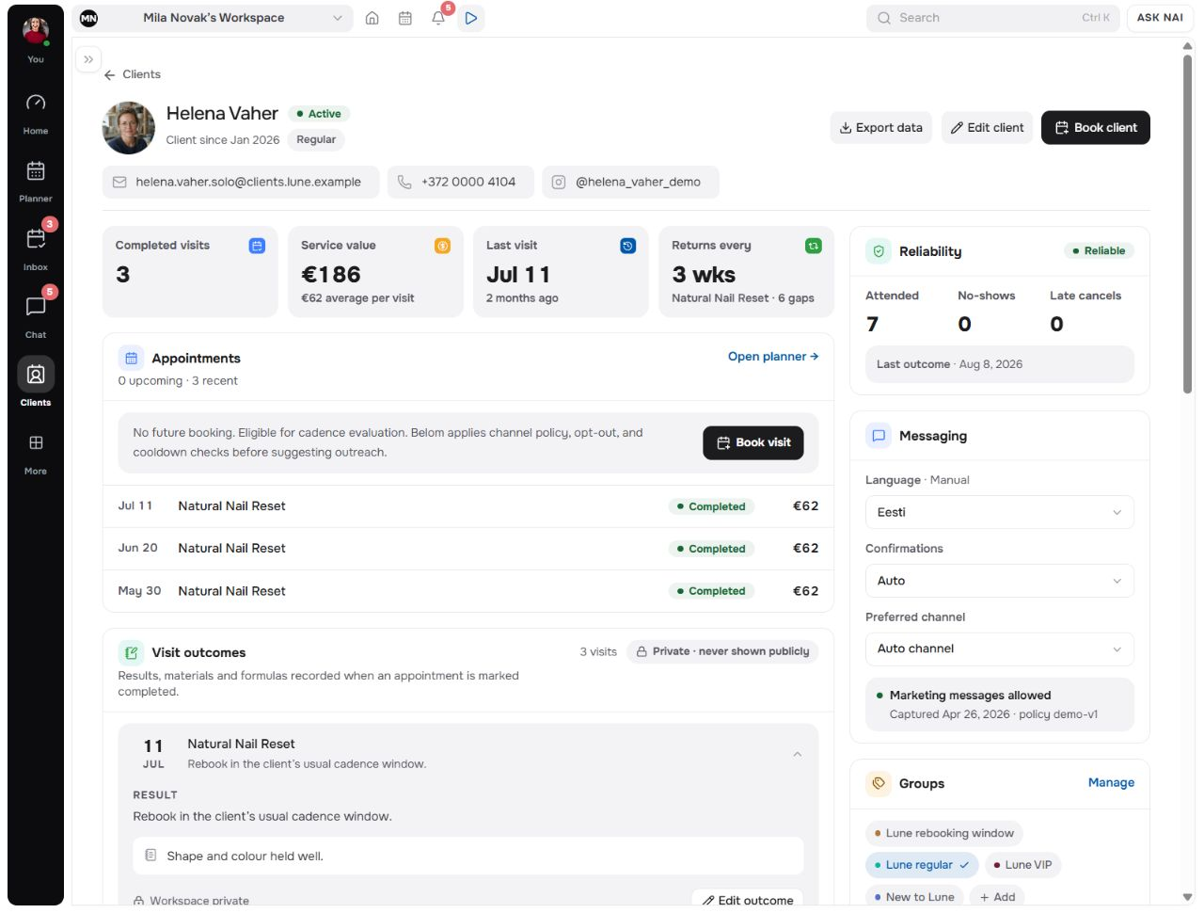
Task: Click the play icon in top bar
Action: [471, 18]
